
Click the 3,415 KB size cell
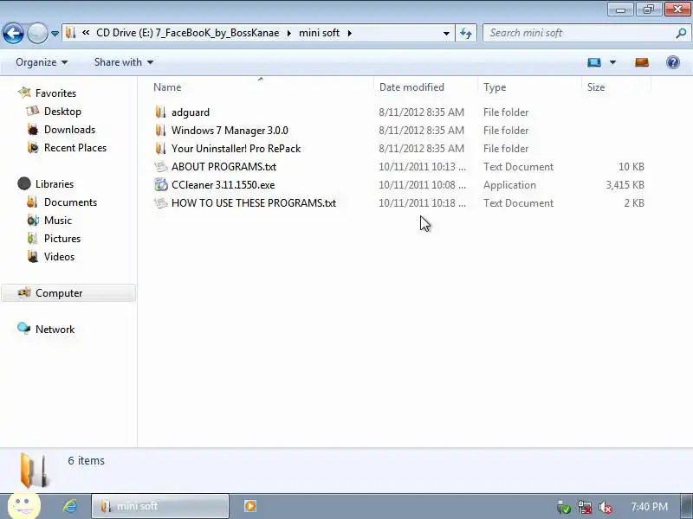click(x=625, y=185)
